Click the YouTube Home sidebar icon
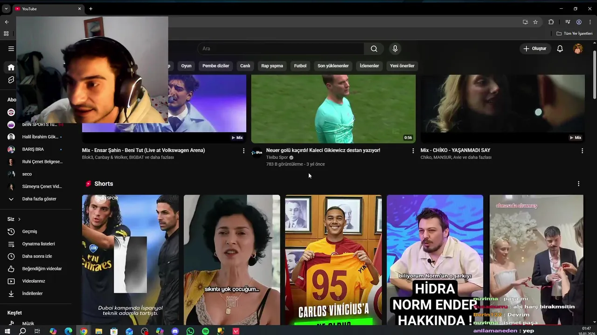597x335 pixels. click(x=11, y=67)
